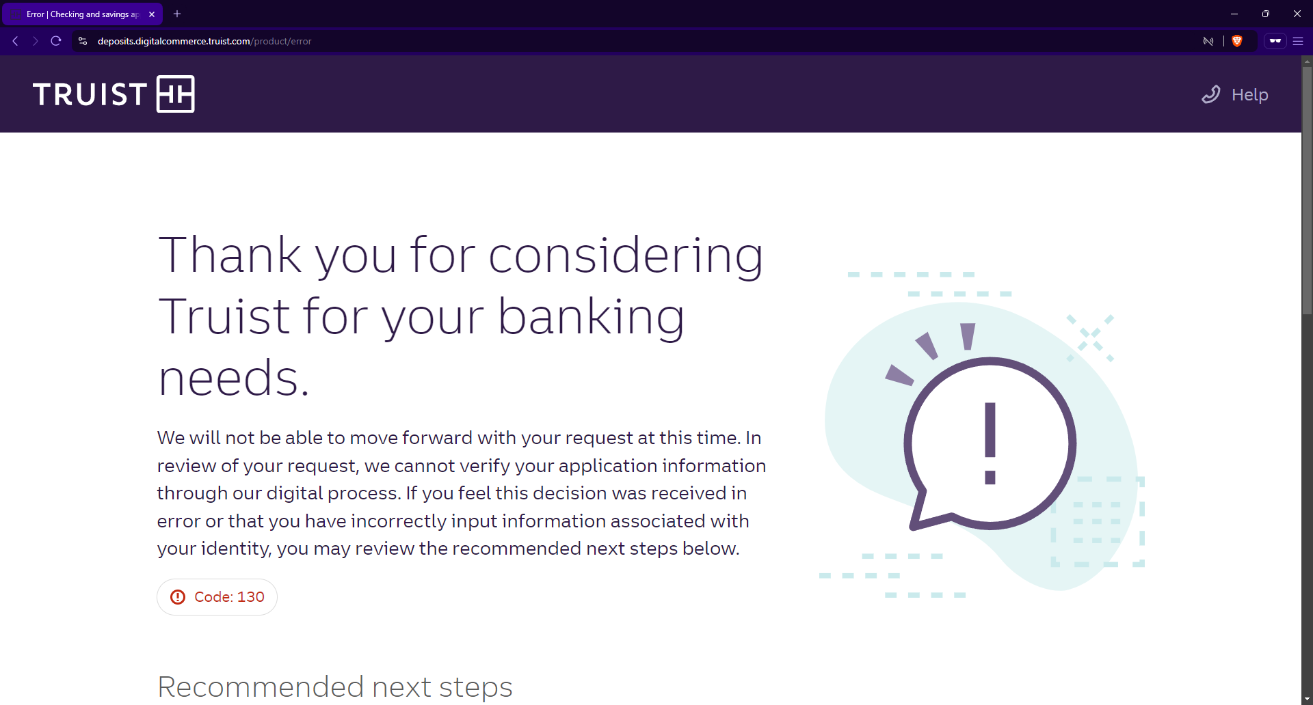This screenshot has width=1313, height=705.
Task: Open a new browser tab
Action: point(177,14)
